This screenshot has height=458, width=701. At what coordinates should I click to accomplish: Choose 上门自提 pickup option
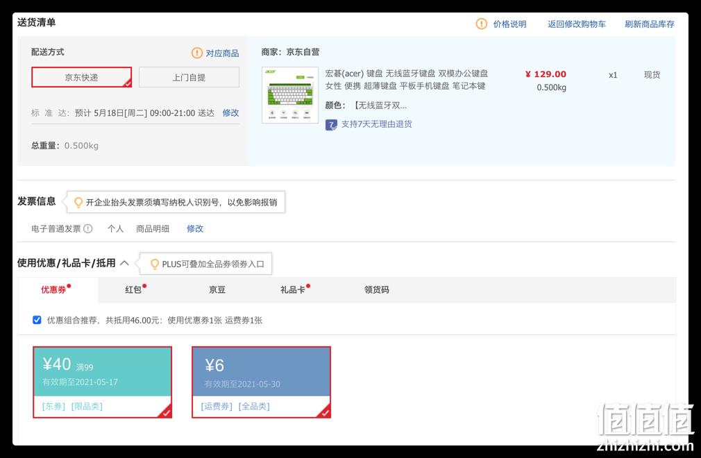point(189,77)
